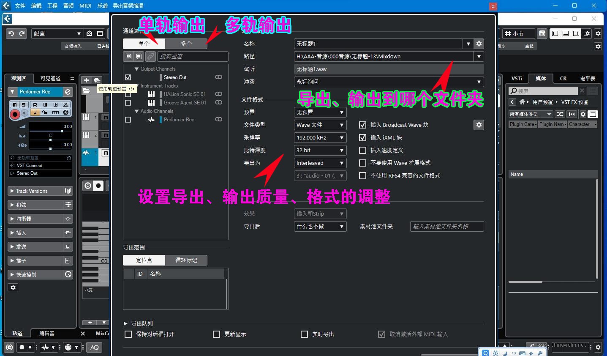Click the 名称 field containing 无标题1
The height and width of the screenshot is (356, 607).
378,44
